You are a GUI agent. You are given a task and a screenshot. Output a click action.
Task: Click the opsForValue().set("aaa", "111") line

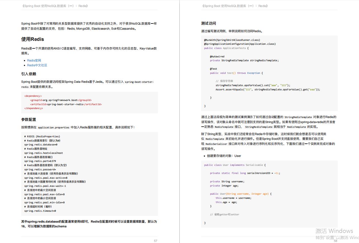[x=253, y=85]
